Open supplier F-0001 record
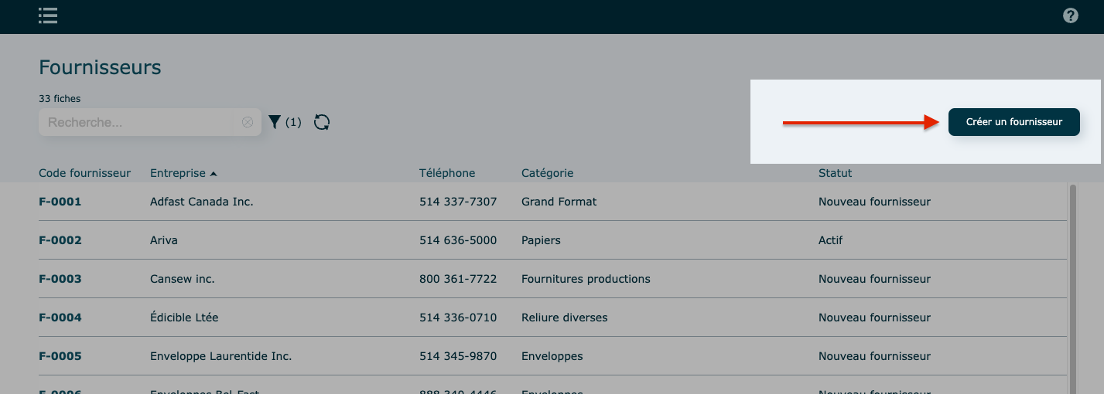Screen dimensions: 1104x394 click(x=60, y=202)
